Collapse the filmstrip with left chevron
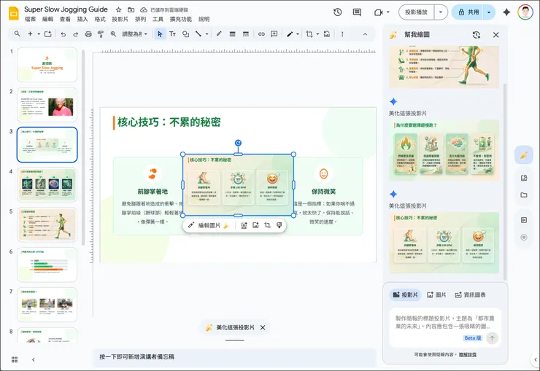 34,359
